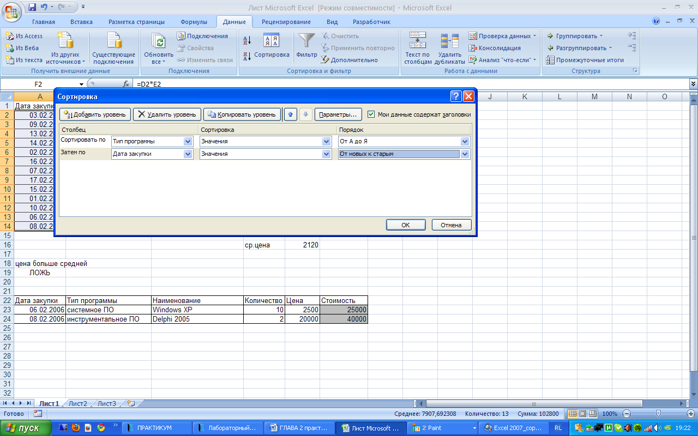Import data with Из Access

24,36
